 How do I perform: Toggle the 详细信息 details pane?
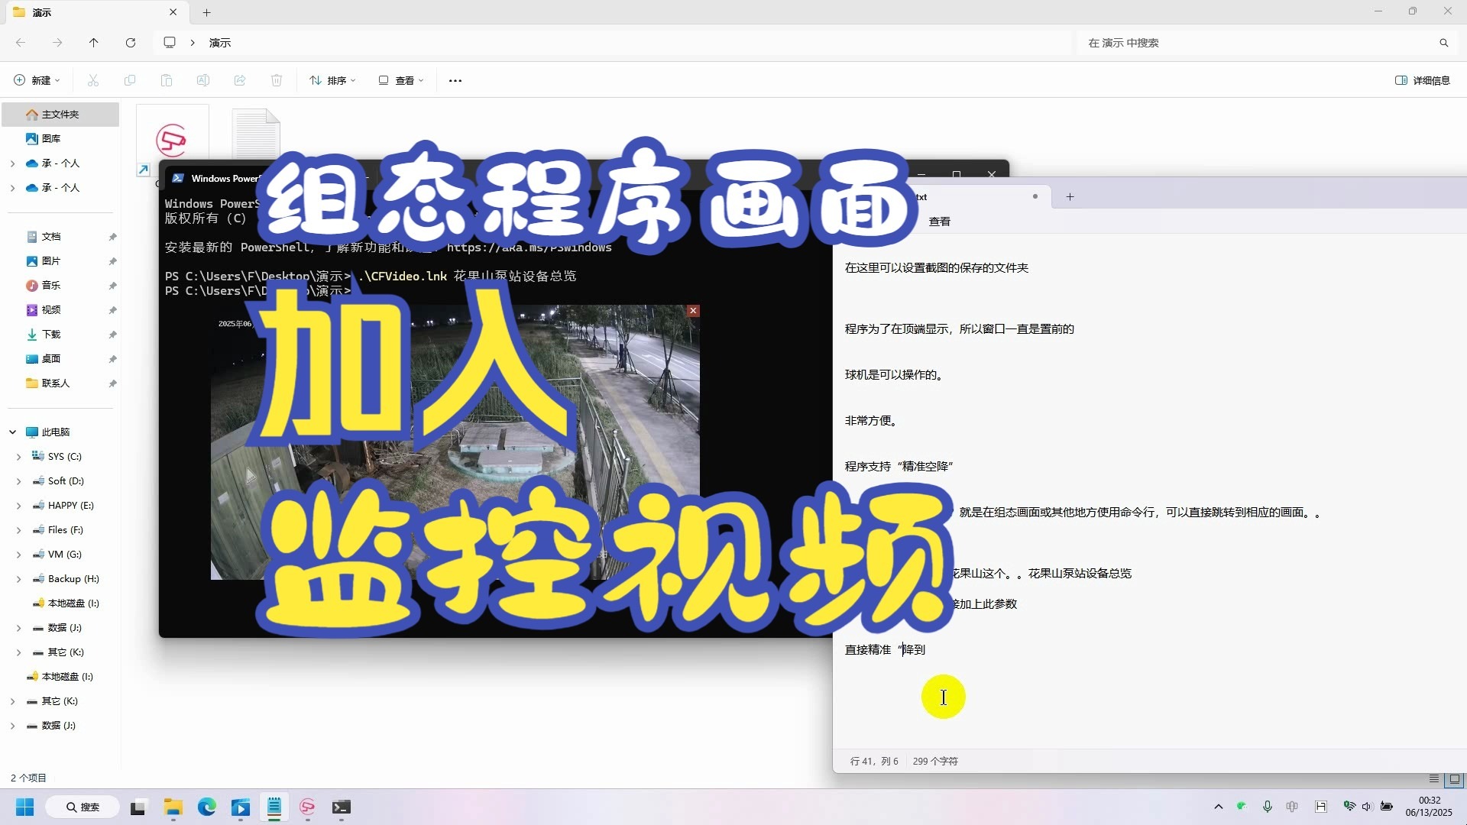(1423, 80)
